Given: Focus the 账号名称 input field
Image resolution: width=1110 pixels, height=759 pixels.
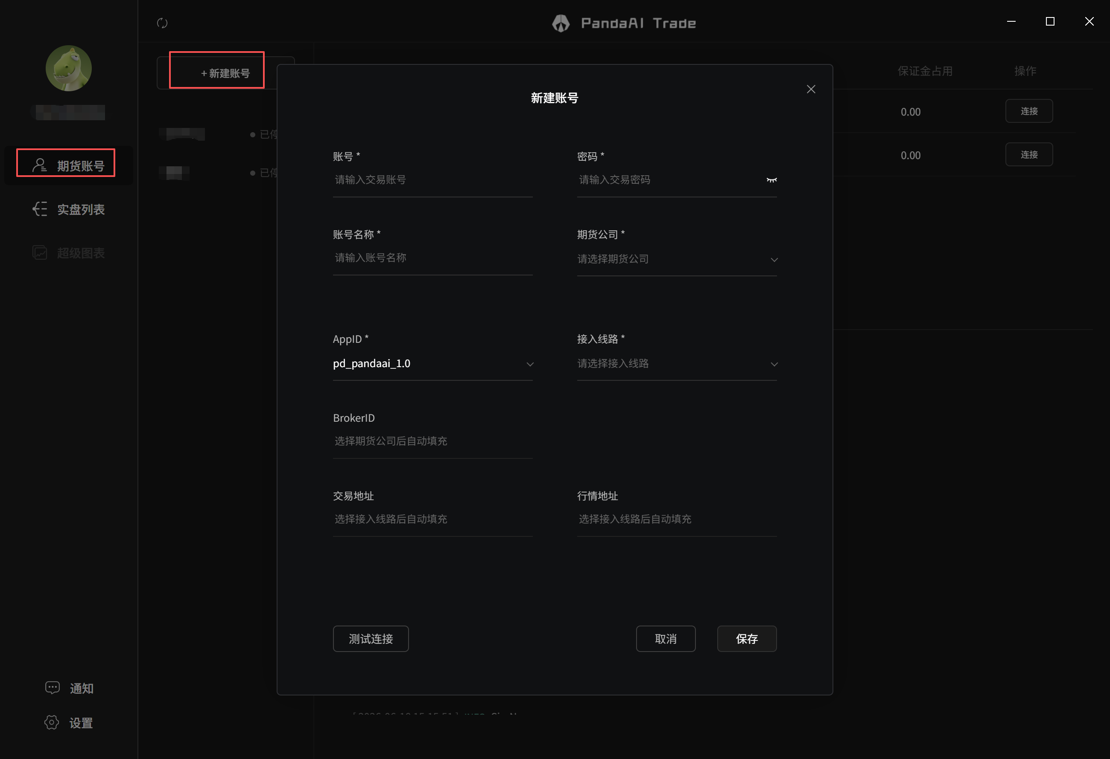Looking at the screenshot, I should [433, 258].
